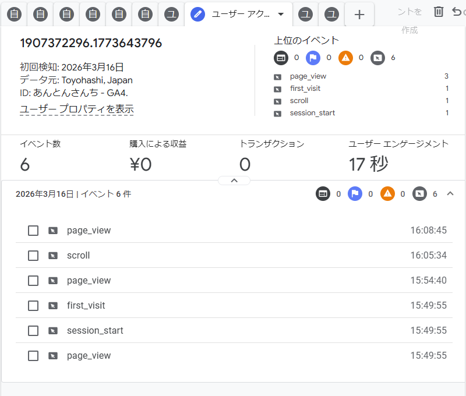Tick the first_visit event checkbox
466x396 pixels.
tap(33, 306)
